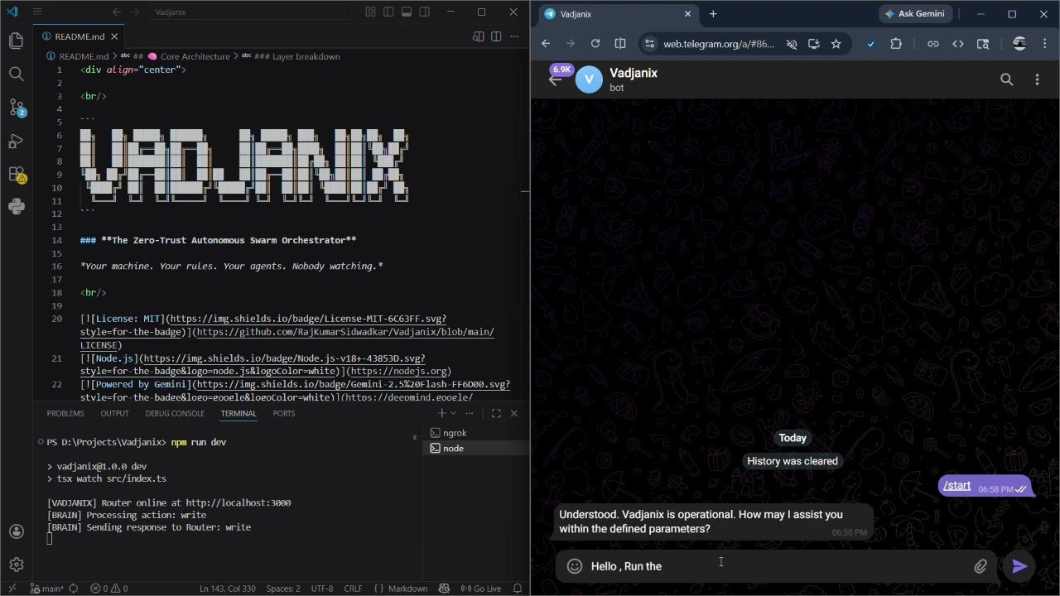
Task: Start Go Live server from the status bar
Action: pos(482,588)
